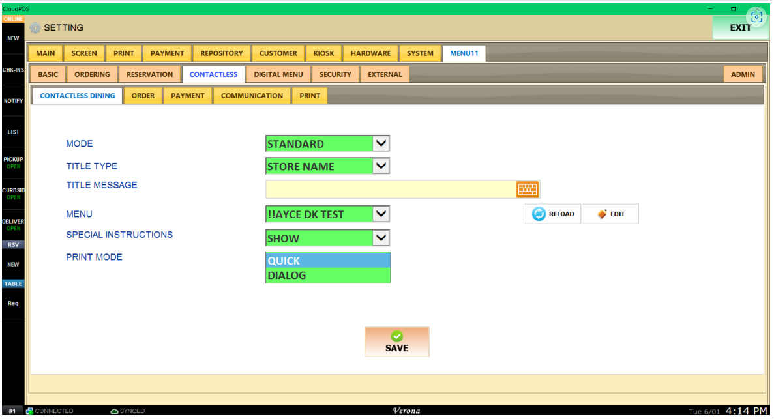
Task: Open the on-screen keyboard for Title Message
Action: point(527,190)
